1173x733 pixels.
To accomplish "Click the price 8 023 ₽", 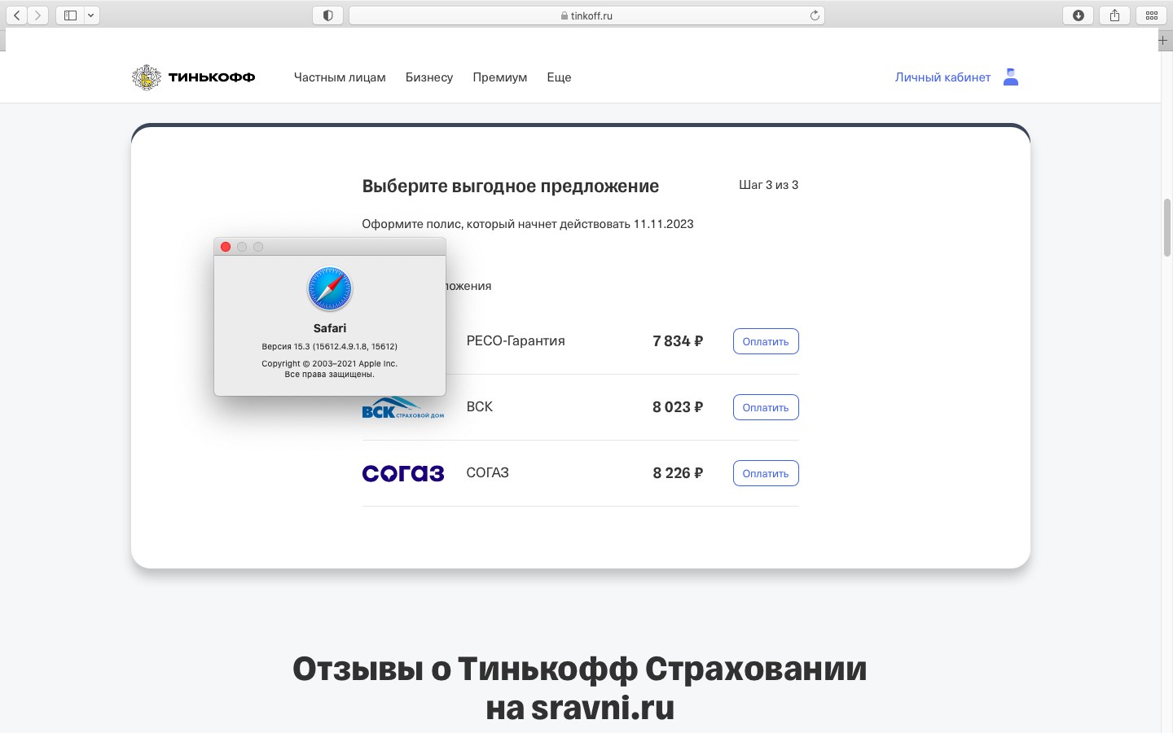I will (678, 407).
